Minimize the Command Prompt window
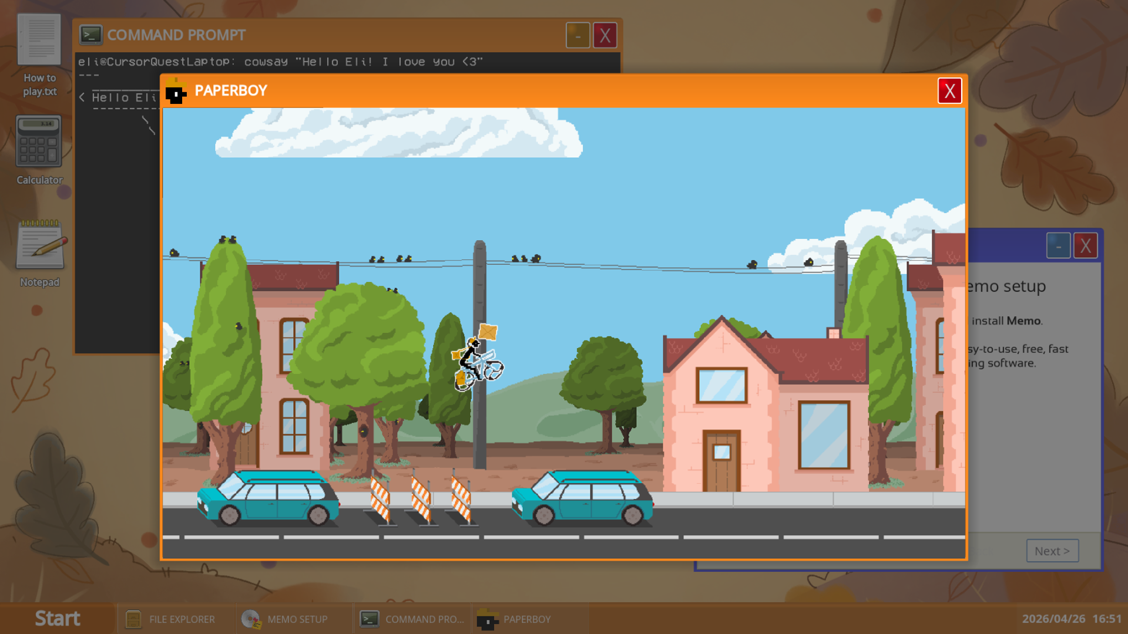Image resolution: width=1128 pixels, height=634 pixels. click(x=578, y=35)
